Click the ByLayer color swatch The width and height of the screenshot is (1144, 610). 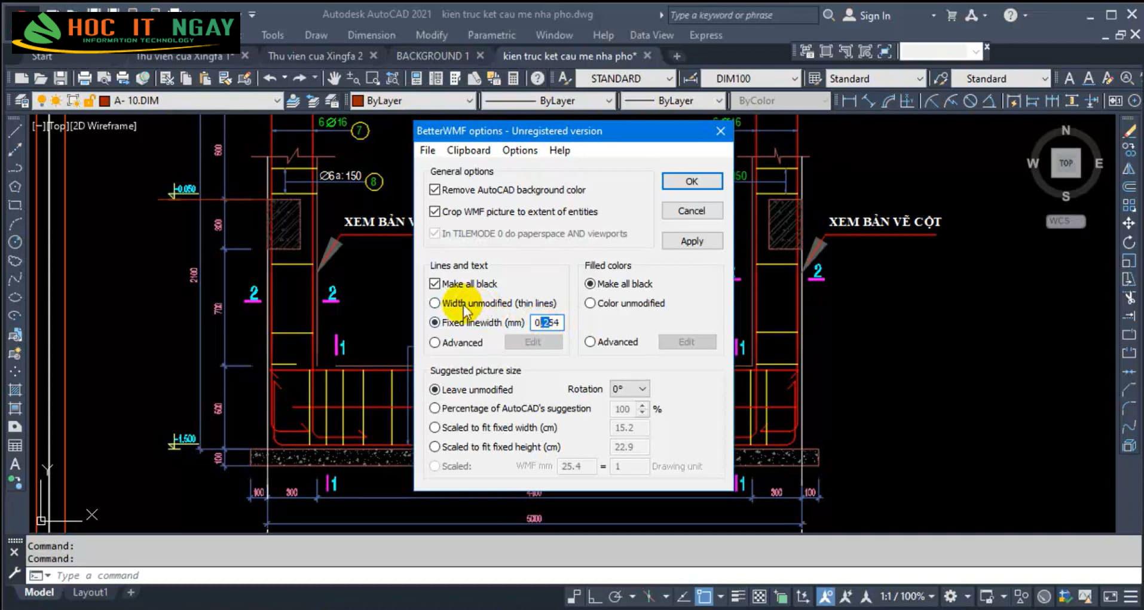(359, 101)
